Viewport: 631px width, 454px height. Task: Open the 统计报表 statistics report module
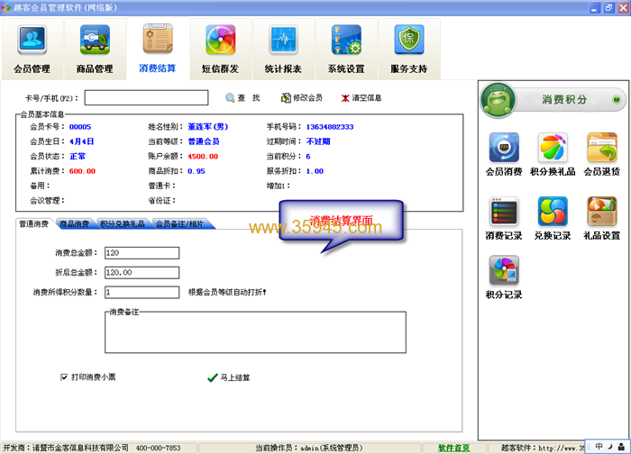tap(283, 50)
